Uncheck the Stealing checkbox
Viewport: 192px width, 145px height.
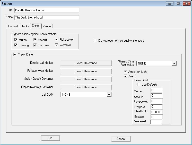(x=16, y=45)
